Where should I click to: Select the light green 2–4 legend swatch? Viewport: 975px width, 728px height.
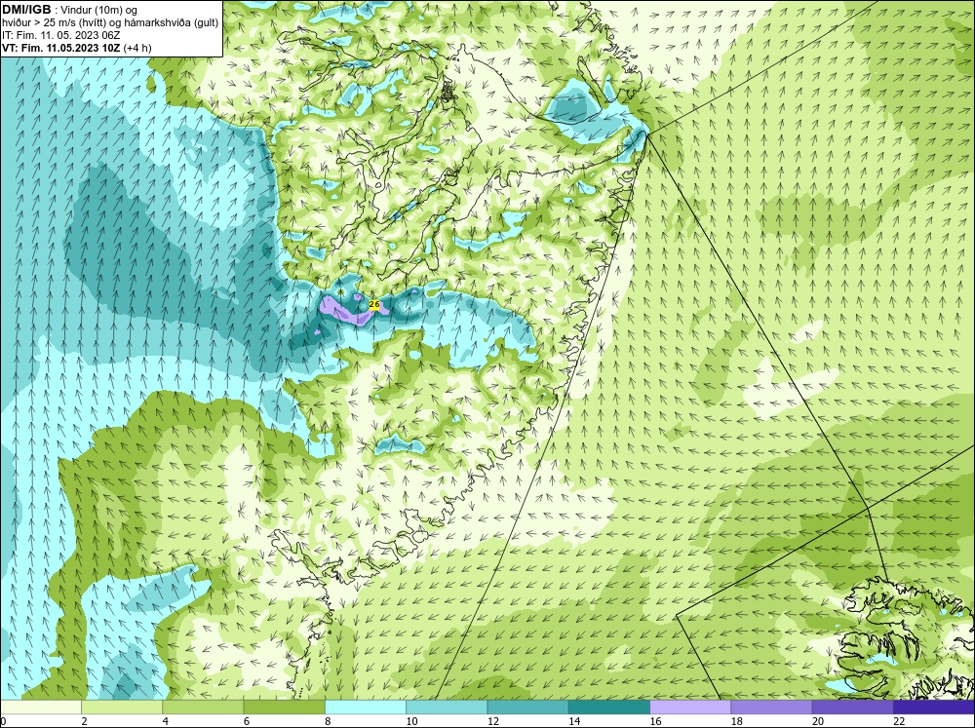click(x=122, y=707)
